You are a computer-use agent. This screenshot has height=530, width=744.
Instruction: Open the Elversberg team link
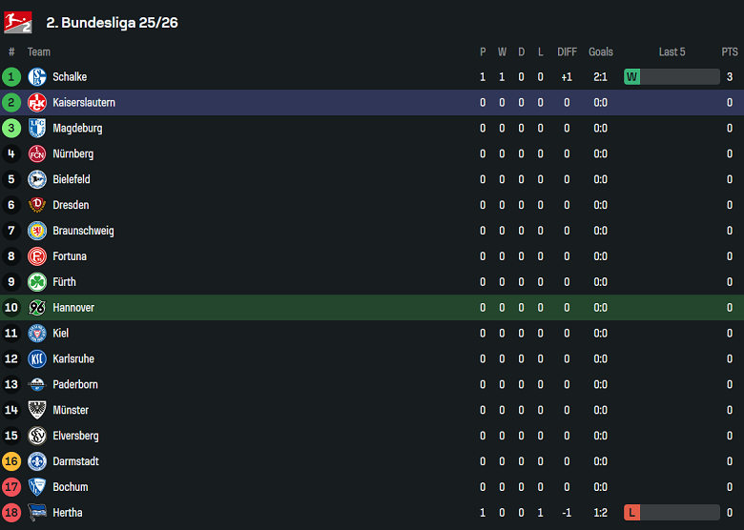tap(75, 436)
